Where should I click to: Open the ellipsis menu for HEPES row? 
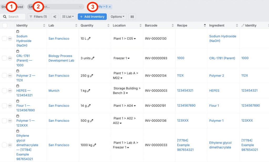(10, 91)
